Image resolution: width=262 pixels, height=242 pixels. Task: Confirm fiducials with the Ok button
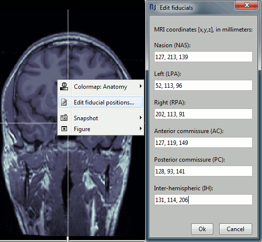(202, 229)
